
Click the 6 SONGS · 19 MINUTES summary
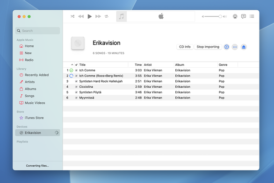[x=108, y=53]
